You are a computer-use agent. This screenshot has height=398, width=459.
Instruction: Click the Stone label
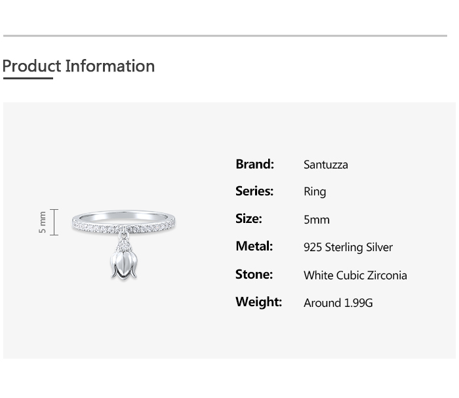(x=254, y=275)
